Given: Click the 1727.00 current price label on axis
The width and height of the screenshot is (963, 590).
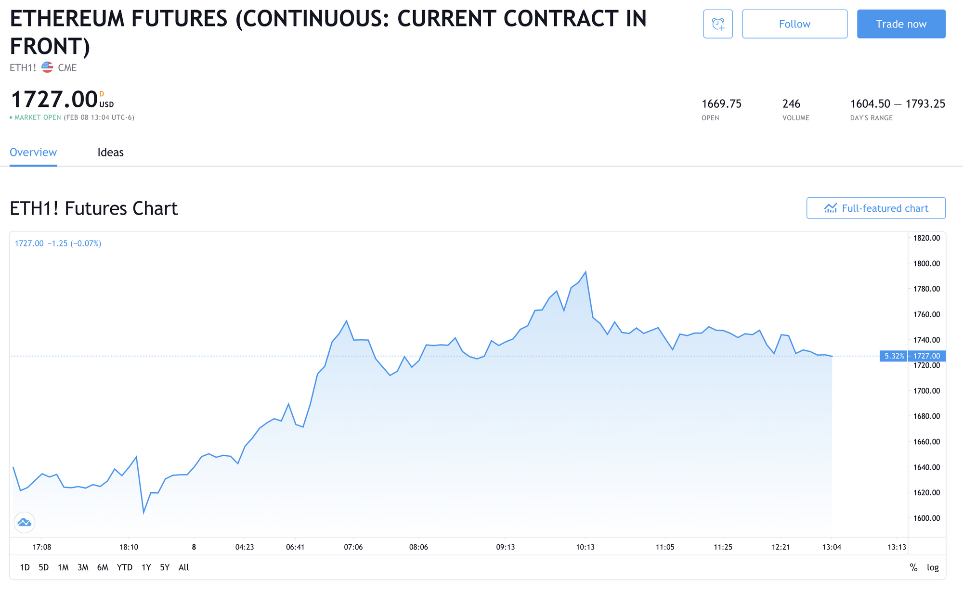Looking at the screenshot, I should tap(926, 356).
